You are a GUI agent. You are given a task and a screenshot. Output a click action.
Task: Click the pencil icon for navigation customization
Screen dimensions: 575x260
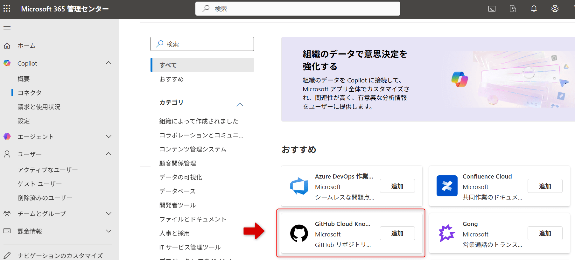click(x=7, y=255)
